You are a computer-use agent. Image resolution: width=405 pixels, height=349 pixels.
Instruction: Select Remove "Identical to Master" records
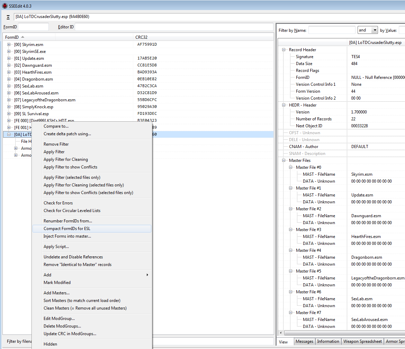92,265
